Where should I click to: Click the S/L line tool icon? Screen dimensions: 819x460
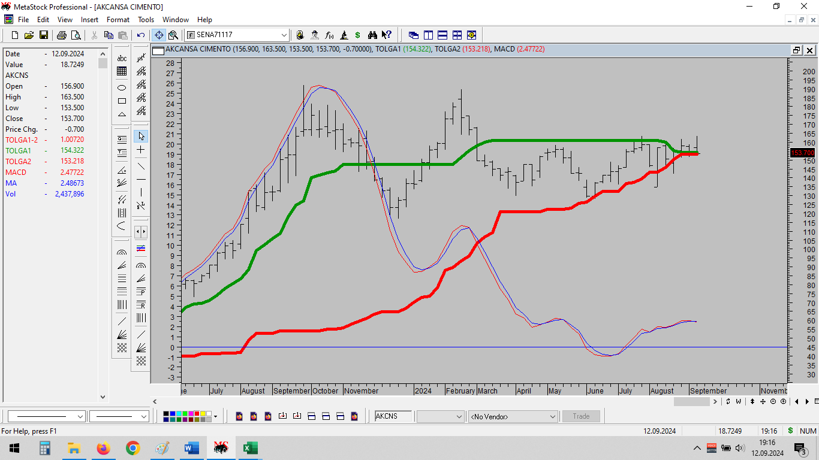tap(141, 205)
